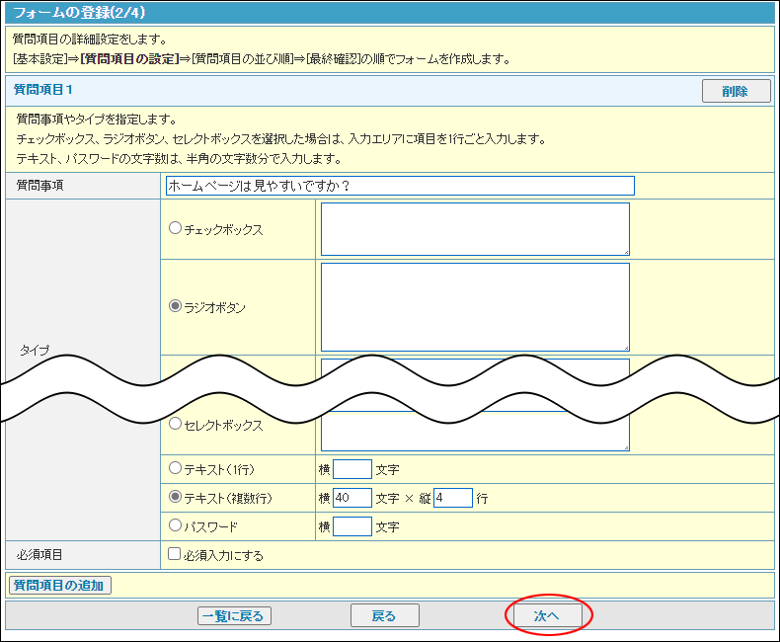Click the textarea next to チェックボックス
The width and height of the screenshot is (780, 642).
475,229
